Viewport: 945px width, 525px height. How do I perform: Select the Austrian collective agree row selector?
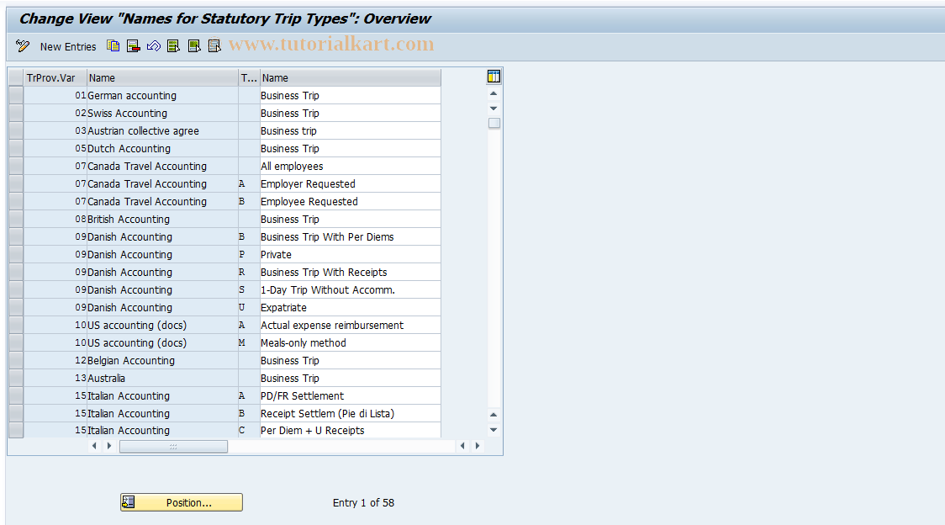[16, 131]
